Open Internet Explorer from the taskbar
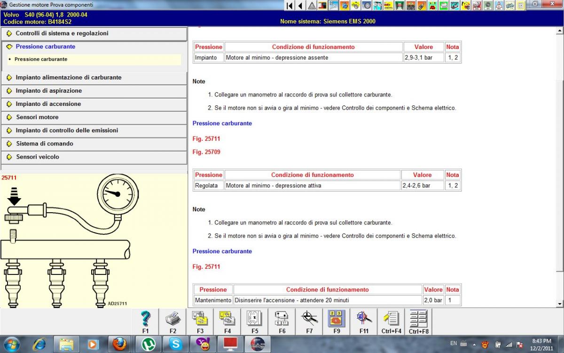This screenshot has height=353, width=564. pos(39,345)
